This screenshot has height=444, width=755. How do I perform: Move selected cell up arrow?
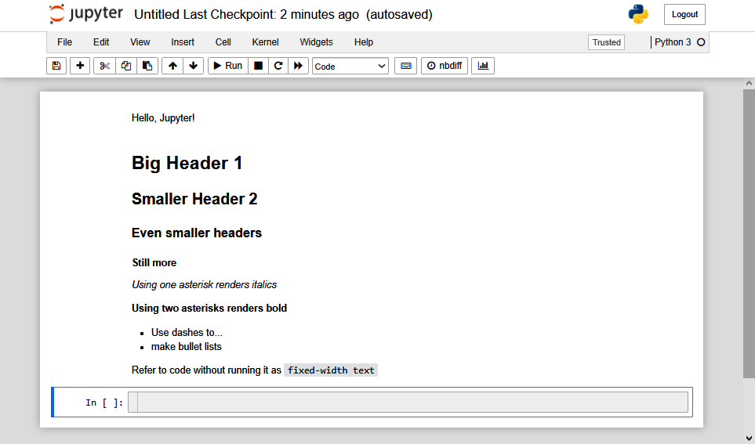tap(172, 66)
